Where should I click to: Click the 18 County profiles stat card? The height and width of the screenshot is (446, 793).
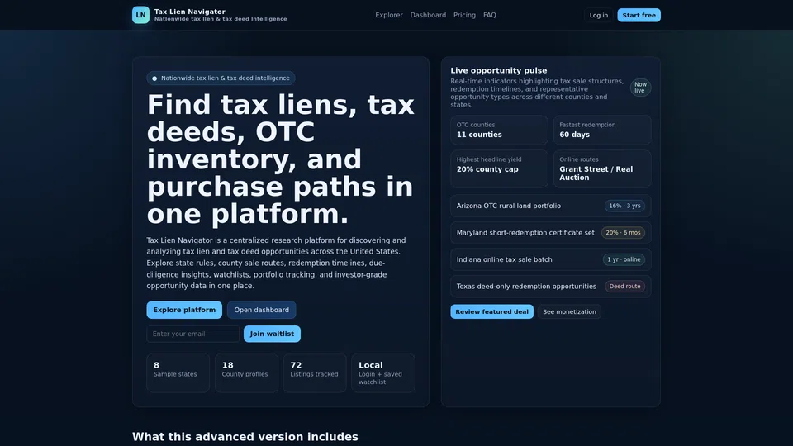click(246, 372)
